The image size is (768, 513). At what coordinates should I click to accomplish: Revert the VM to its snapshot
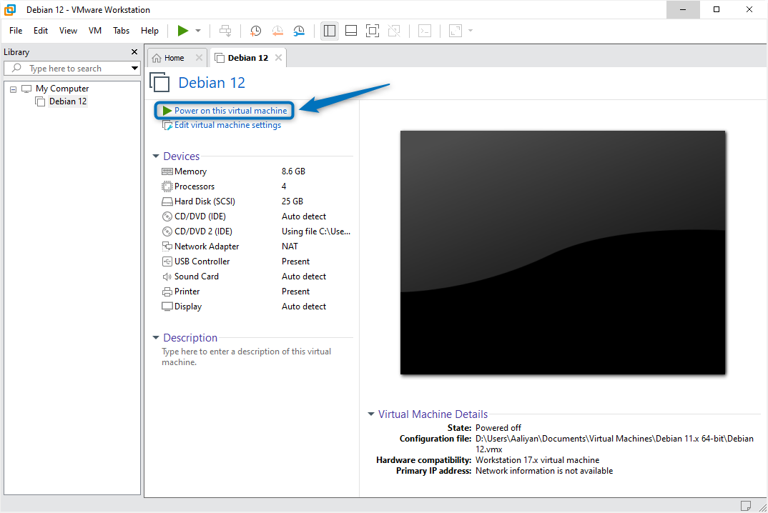(x=277, y=30)
